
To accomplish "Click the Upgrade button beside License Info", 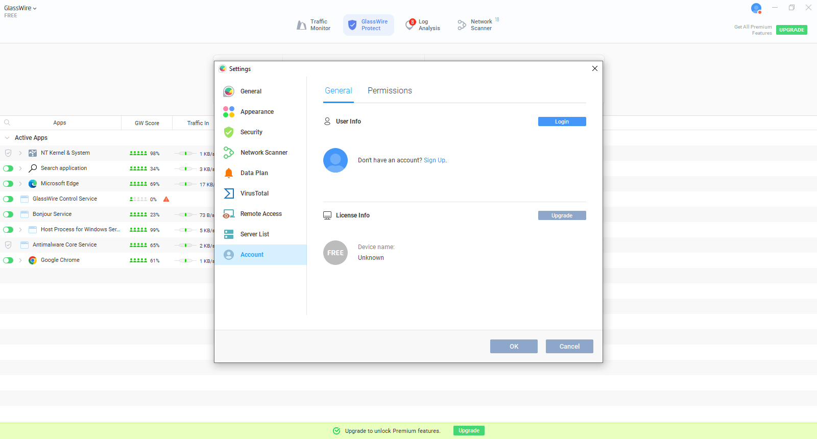I will click(562, 215).
